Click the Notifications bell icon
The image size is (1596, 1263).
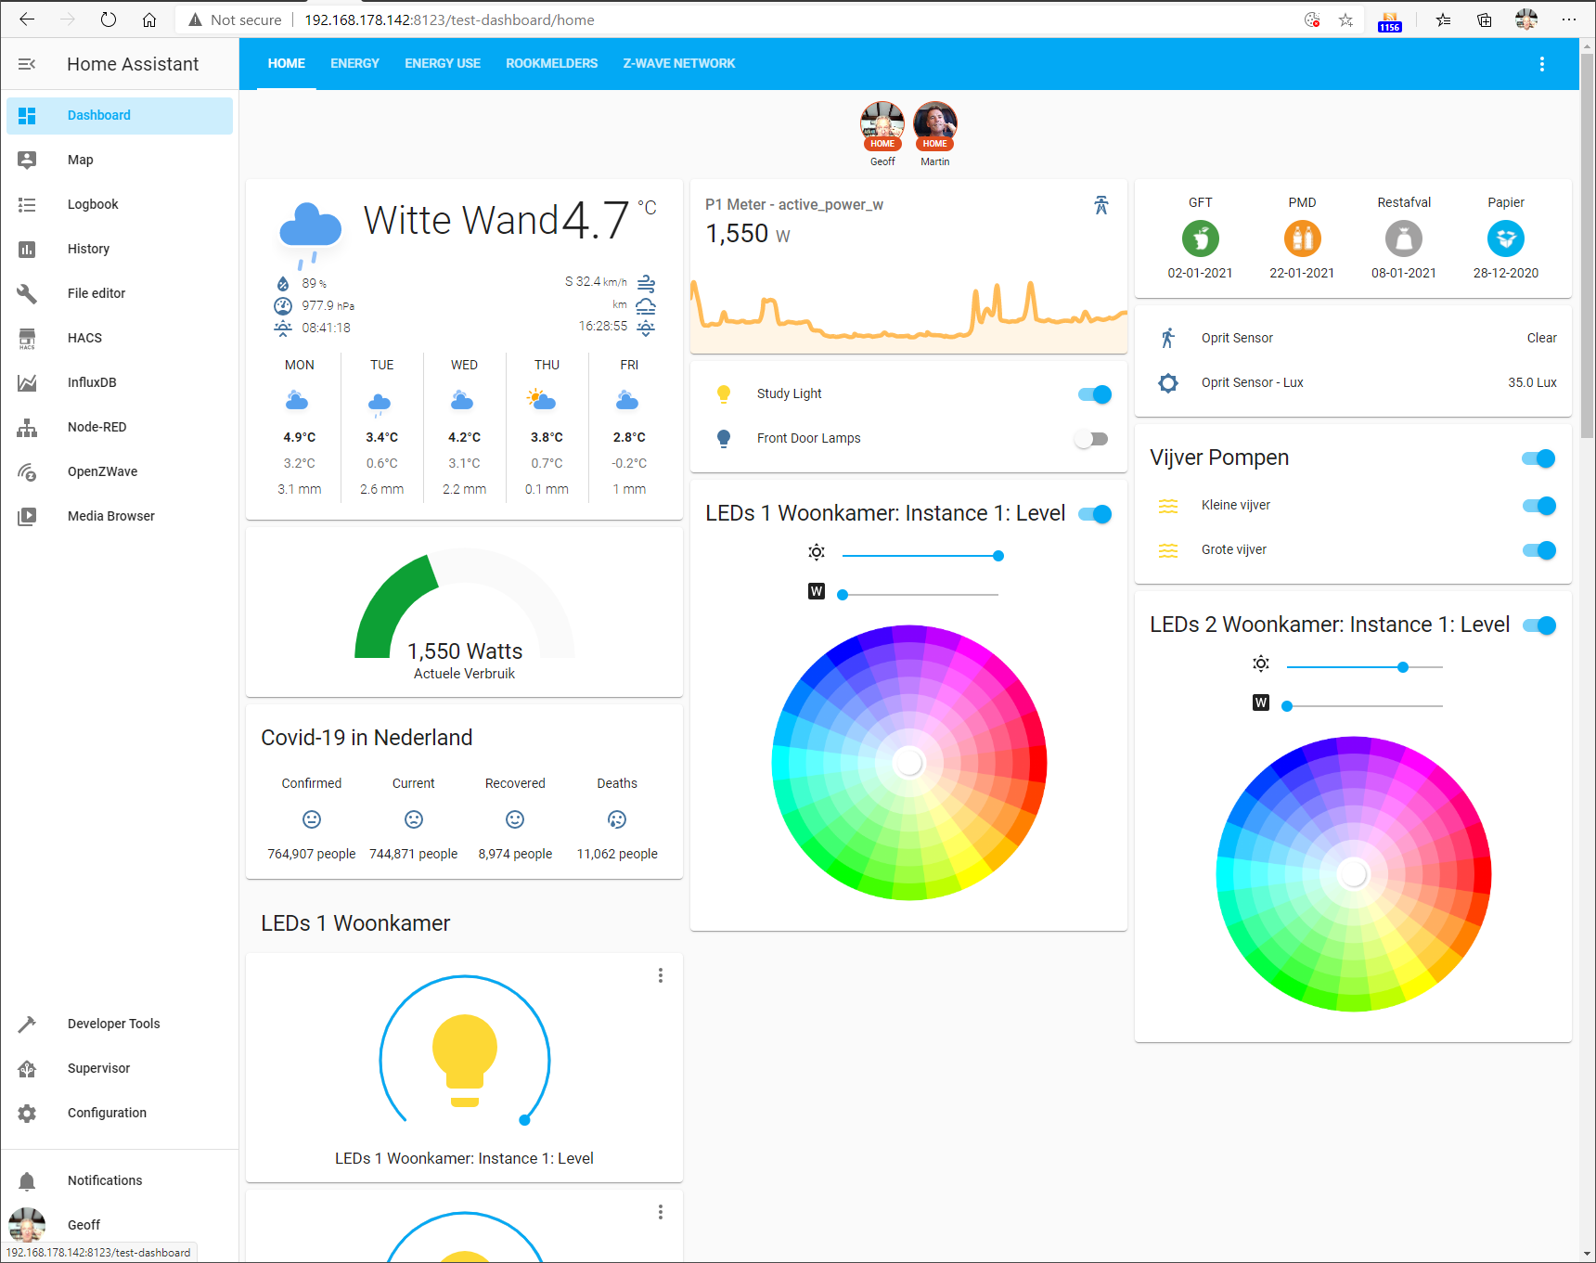(x=27, y=1180)
